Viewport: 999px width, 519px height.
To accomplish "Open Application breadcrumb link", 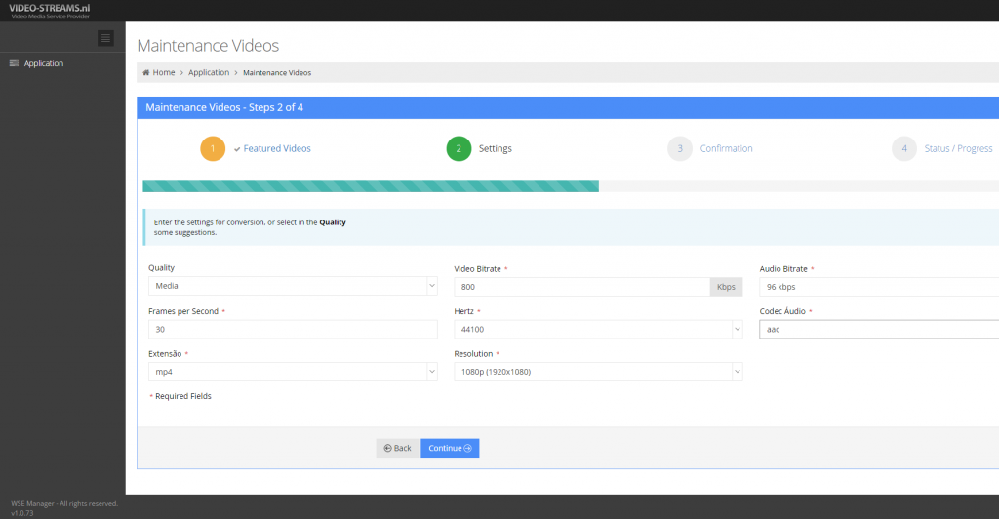I will 209,72.
